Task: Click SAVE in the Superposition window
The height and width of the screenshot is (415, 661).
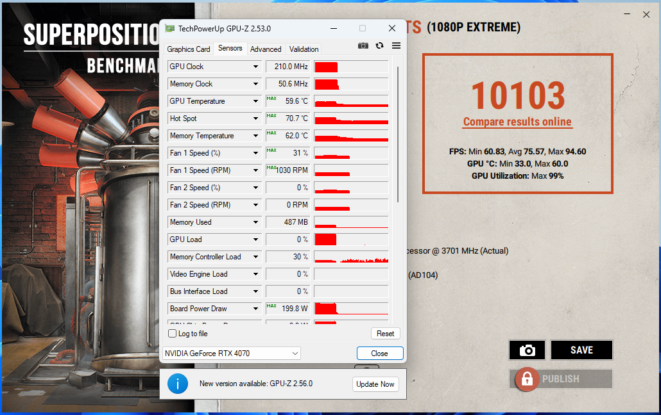Action: pyautogui.click(x=582, y=350)
